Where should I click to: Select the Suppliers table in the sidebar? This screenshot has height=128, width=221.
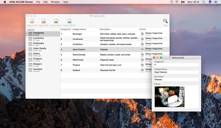[x=43, y=70]
